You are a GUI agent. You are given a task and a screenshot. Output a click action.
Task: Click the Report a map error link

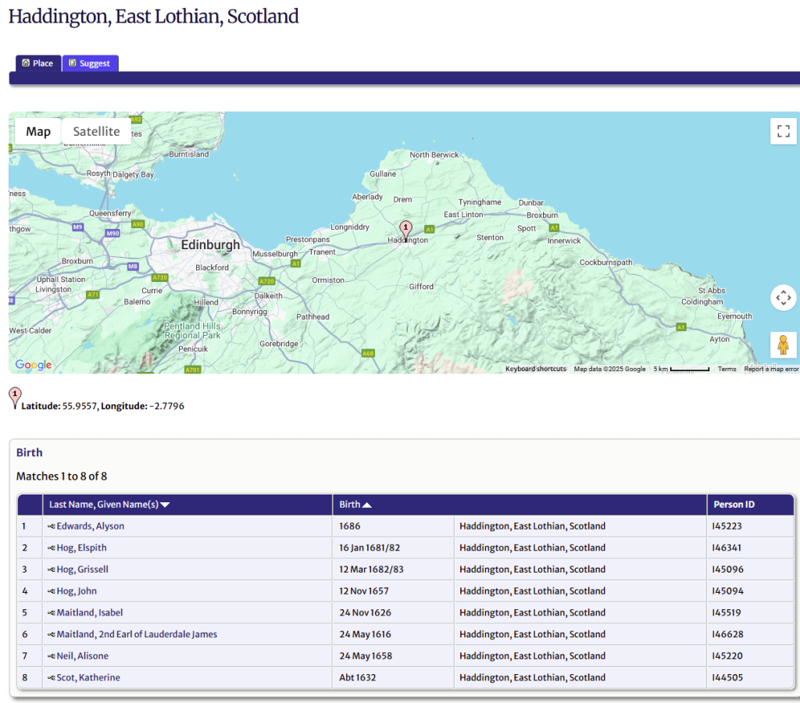(770, 369)
